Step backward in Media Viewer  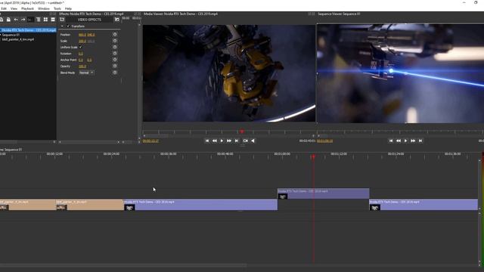(215, 141)
